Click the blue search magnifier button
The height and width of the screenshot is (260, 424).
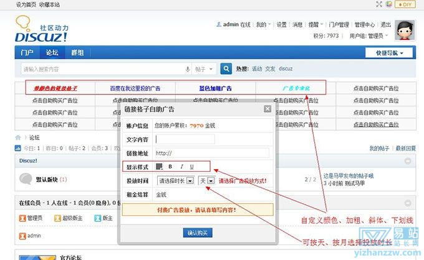(226, 68)
